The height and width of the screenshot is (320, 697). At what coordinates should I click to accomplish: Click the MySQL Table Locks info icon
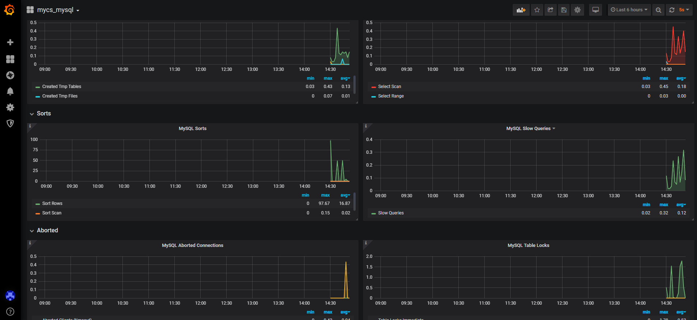[x=366, y=243]
